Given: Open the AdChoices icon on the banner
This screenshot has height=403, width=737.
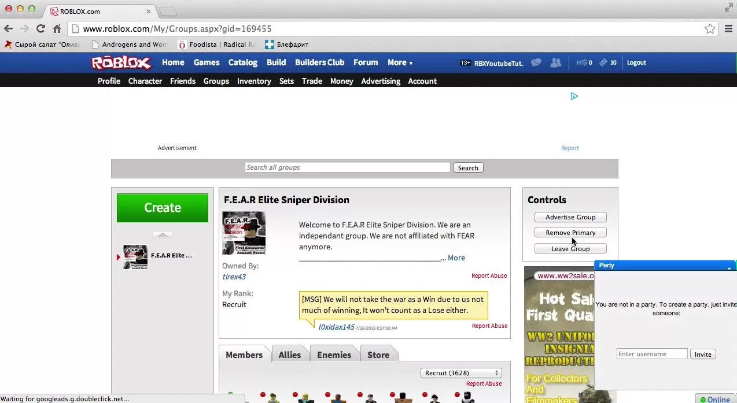Looking at the screenshot, I should (x=574, y=96).
